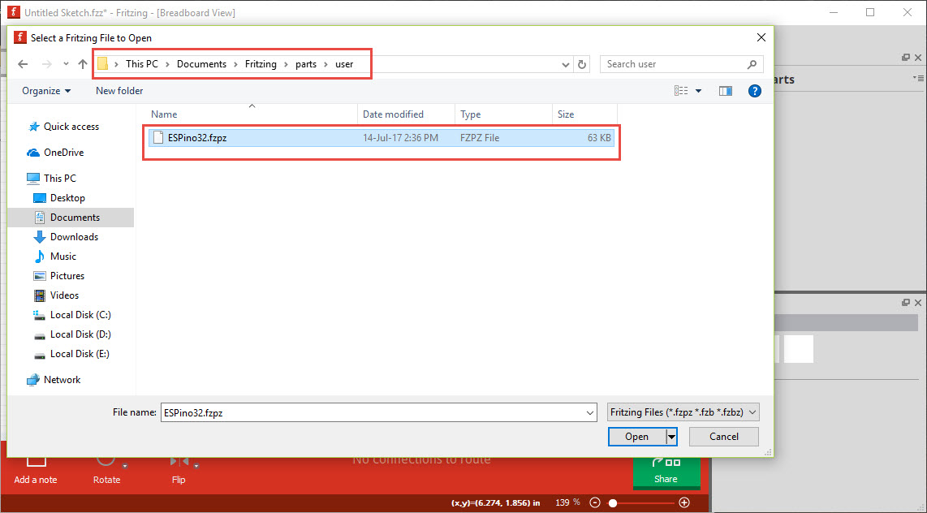Sort by Date modified column
This screenshot has height=513, width=927.
406,114
